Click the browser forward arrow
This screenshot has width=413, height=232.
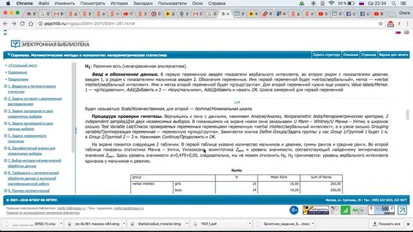(x=14, y=24)
